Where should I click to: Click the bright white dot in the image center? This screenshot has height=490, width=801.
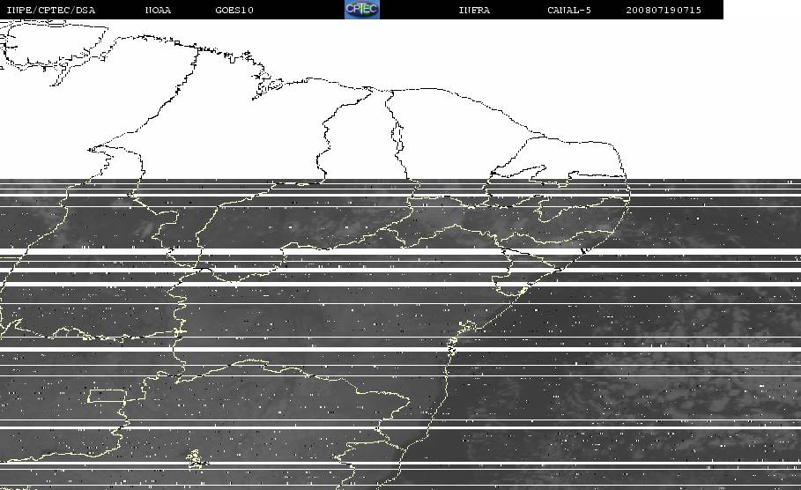click(x=352, y=309)
